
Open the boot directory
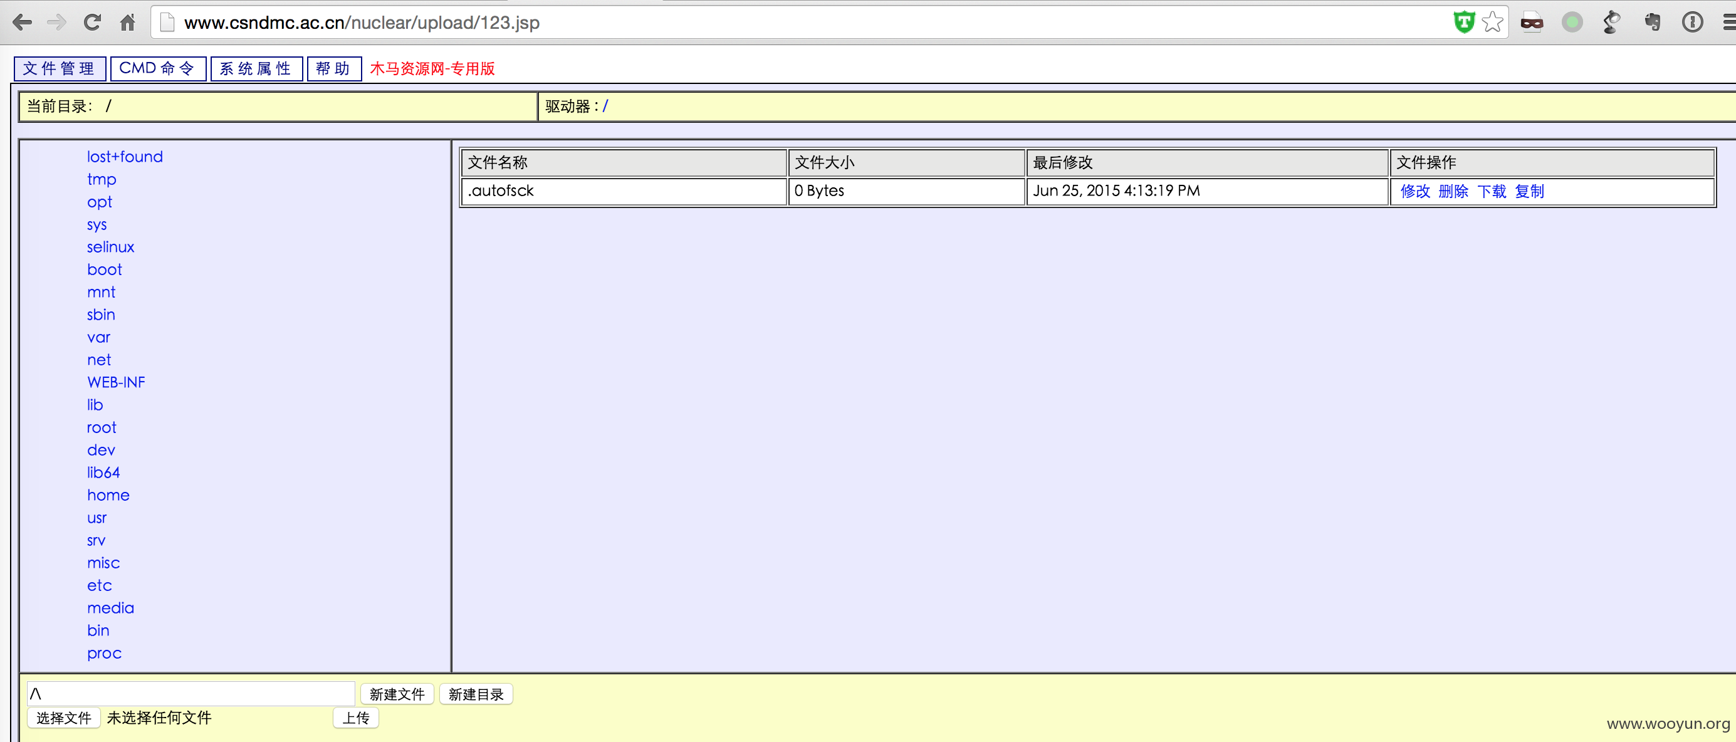pyautogui.click(x=105, y=269)
